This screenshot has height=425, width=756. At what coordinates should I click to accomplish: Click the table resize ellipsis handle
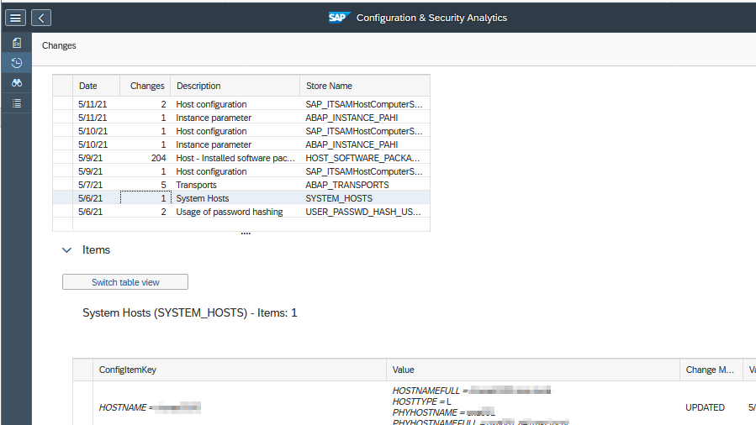(x=246, y=233)
